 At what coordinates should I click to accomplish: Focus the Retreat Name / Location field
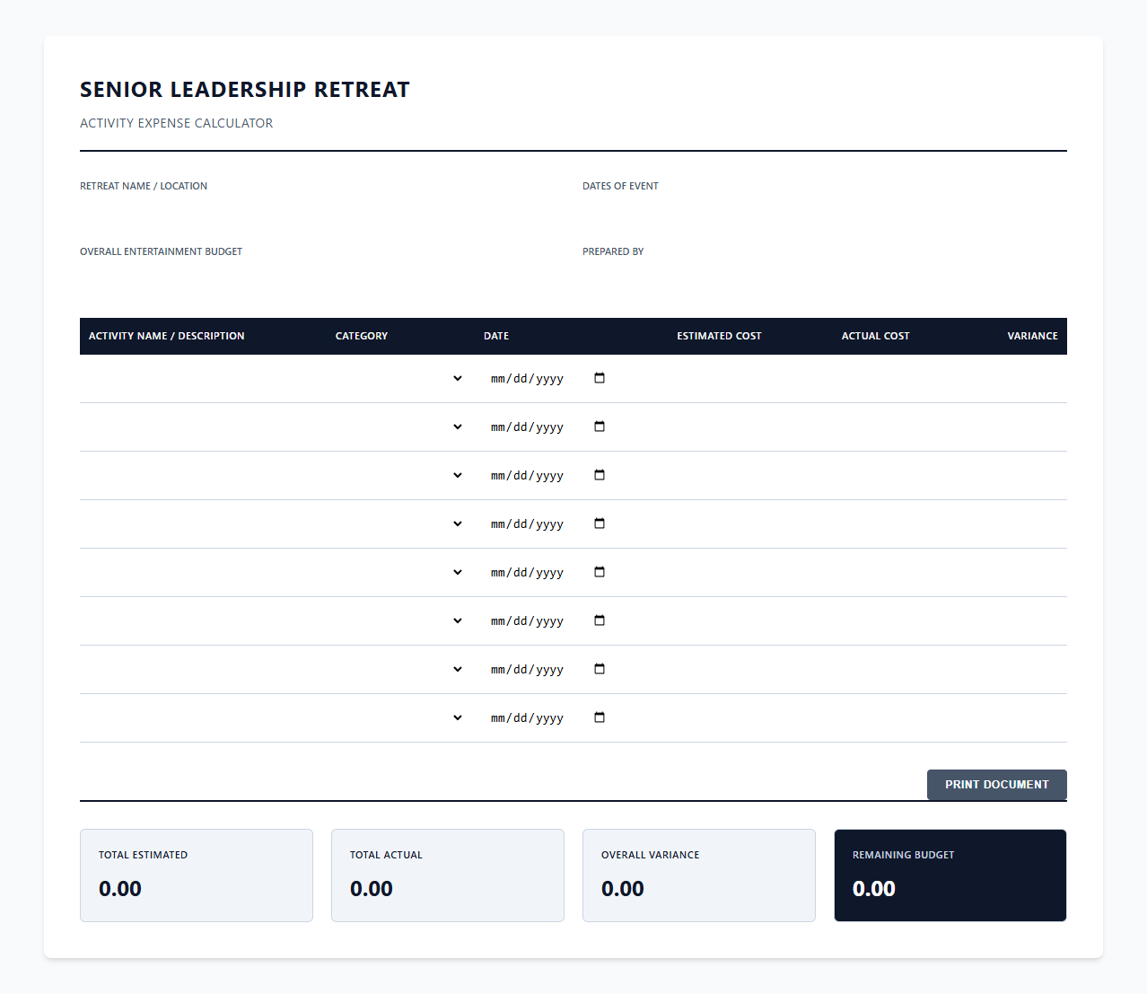pyautogui.click(x=322, y=211)
